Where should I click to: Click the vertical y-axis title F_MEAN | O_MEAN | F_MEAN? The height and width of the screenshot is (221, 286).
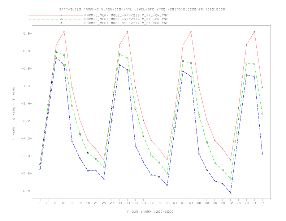pyautogui.click(x=14, y=113)
